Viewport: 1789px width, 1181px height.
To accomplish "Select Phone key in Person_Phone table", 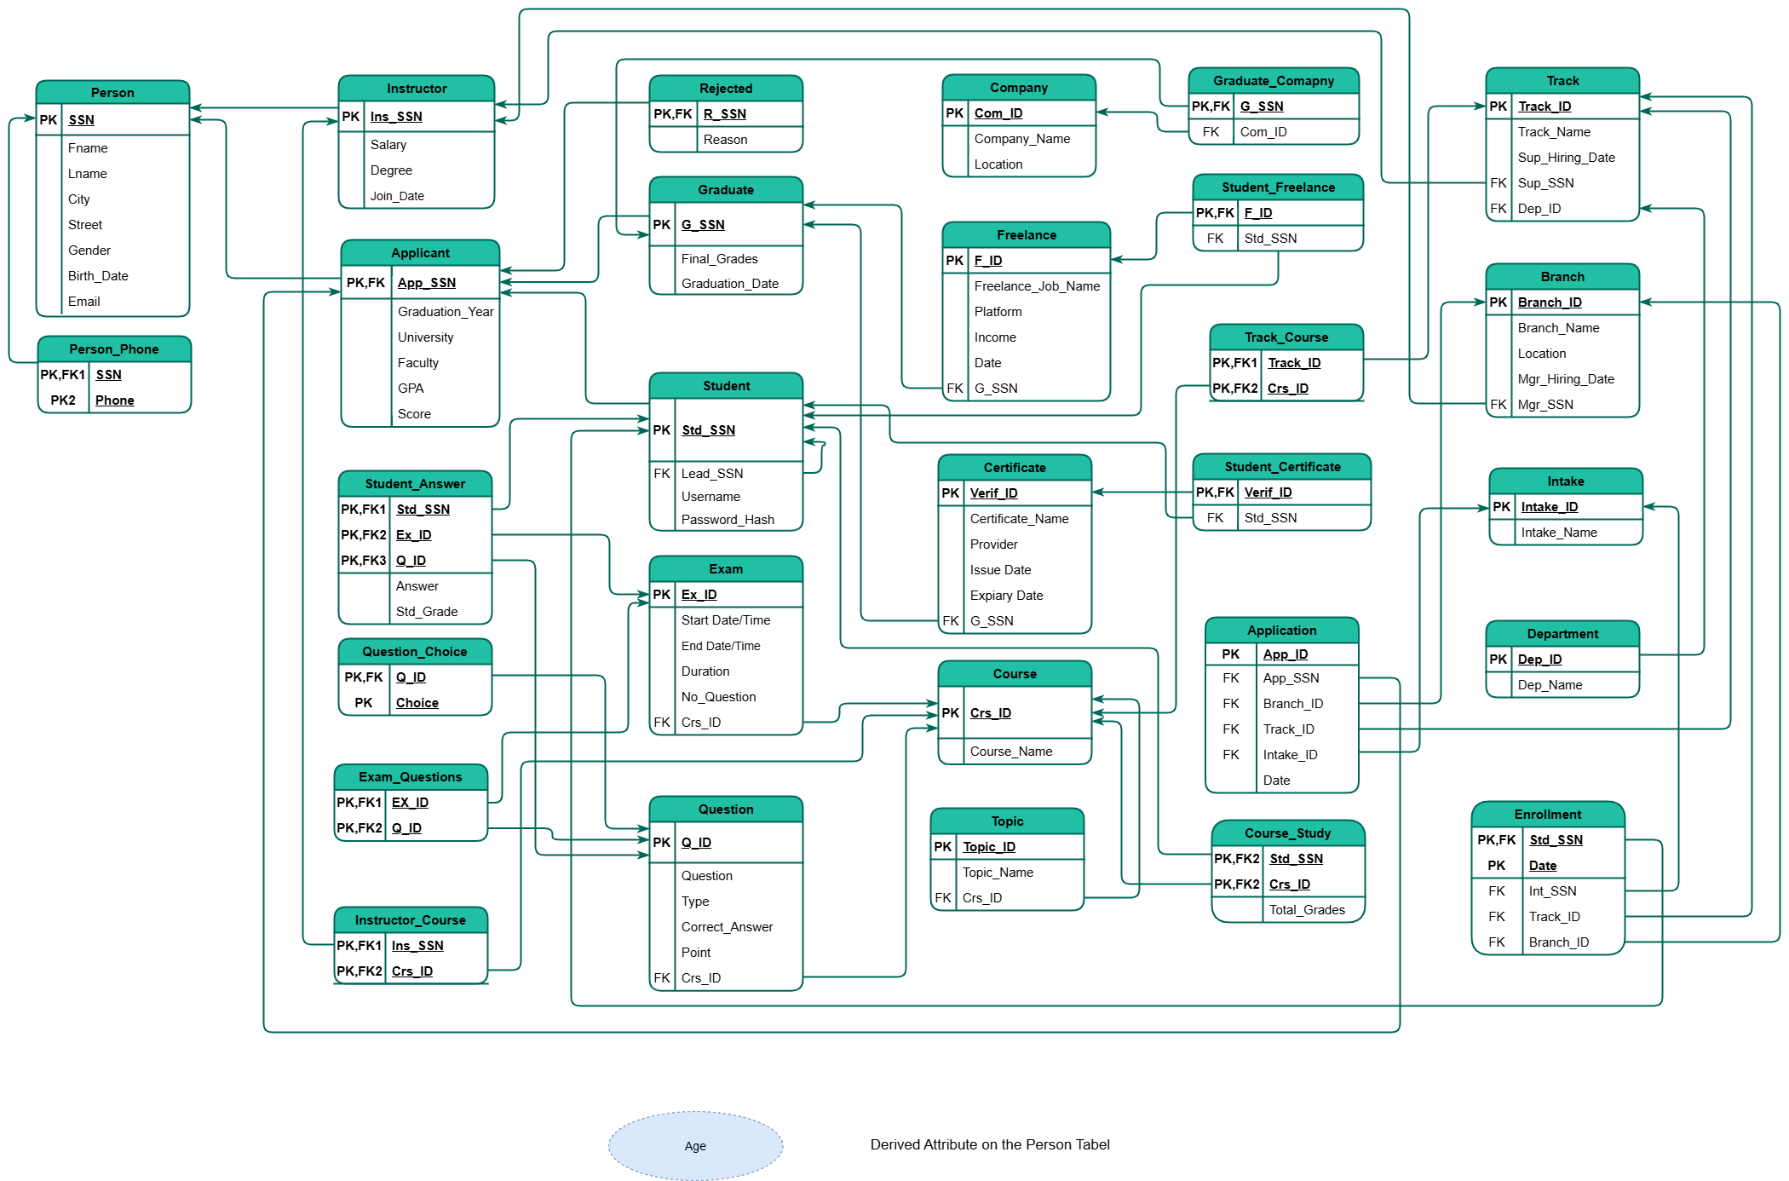I will [x=114, y=400].
